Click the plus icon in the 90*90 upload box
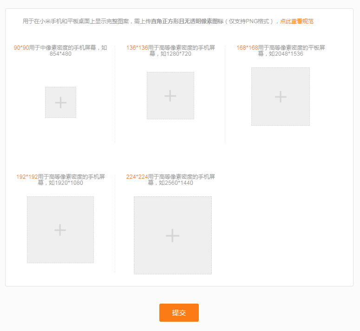Image resolution: width=360 pixels, height=331 pixels. click(x=60, y=103)
